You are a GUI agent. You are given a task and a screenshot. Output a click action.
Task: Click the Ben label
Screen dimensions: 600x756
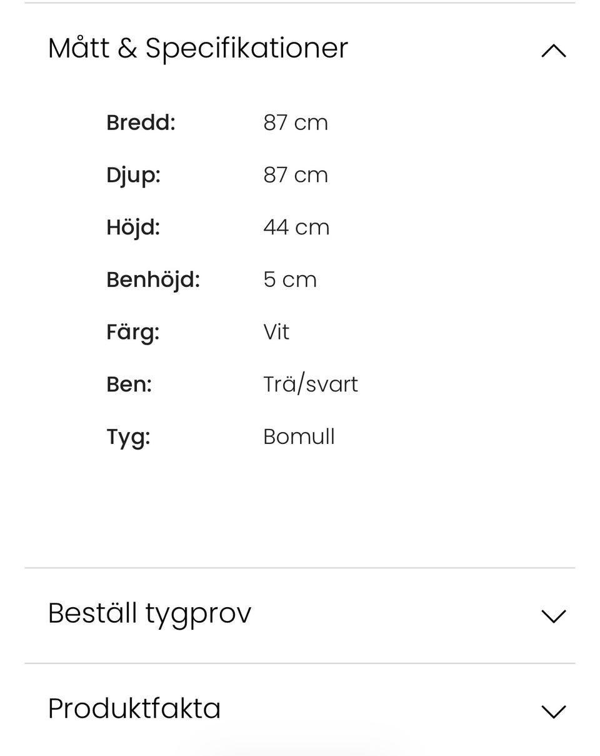(129, 384)
